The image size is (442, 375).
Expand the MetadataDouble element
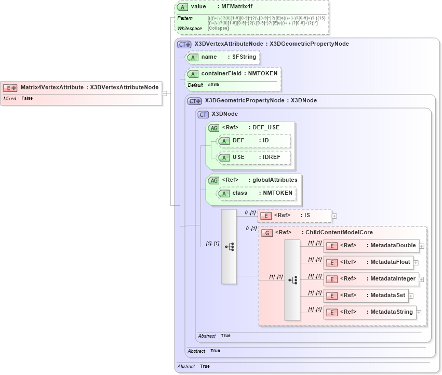tap(422, 246)
